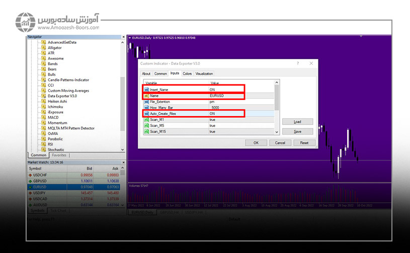410x253 pixels.
Task: Switch to the Colors tab
Action: tap(187, 74)
